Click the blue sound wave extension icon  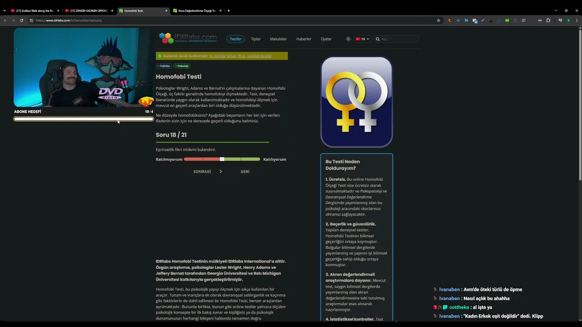click(x=458, y=20)
